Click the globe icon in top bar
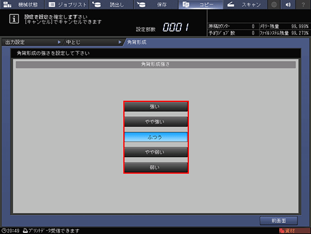311x234 pixels. pyautogui.click(x=274, y=4)
